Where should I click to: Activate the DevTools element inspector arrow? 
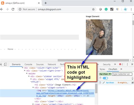1,64
